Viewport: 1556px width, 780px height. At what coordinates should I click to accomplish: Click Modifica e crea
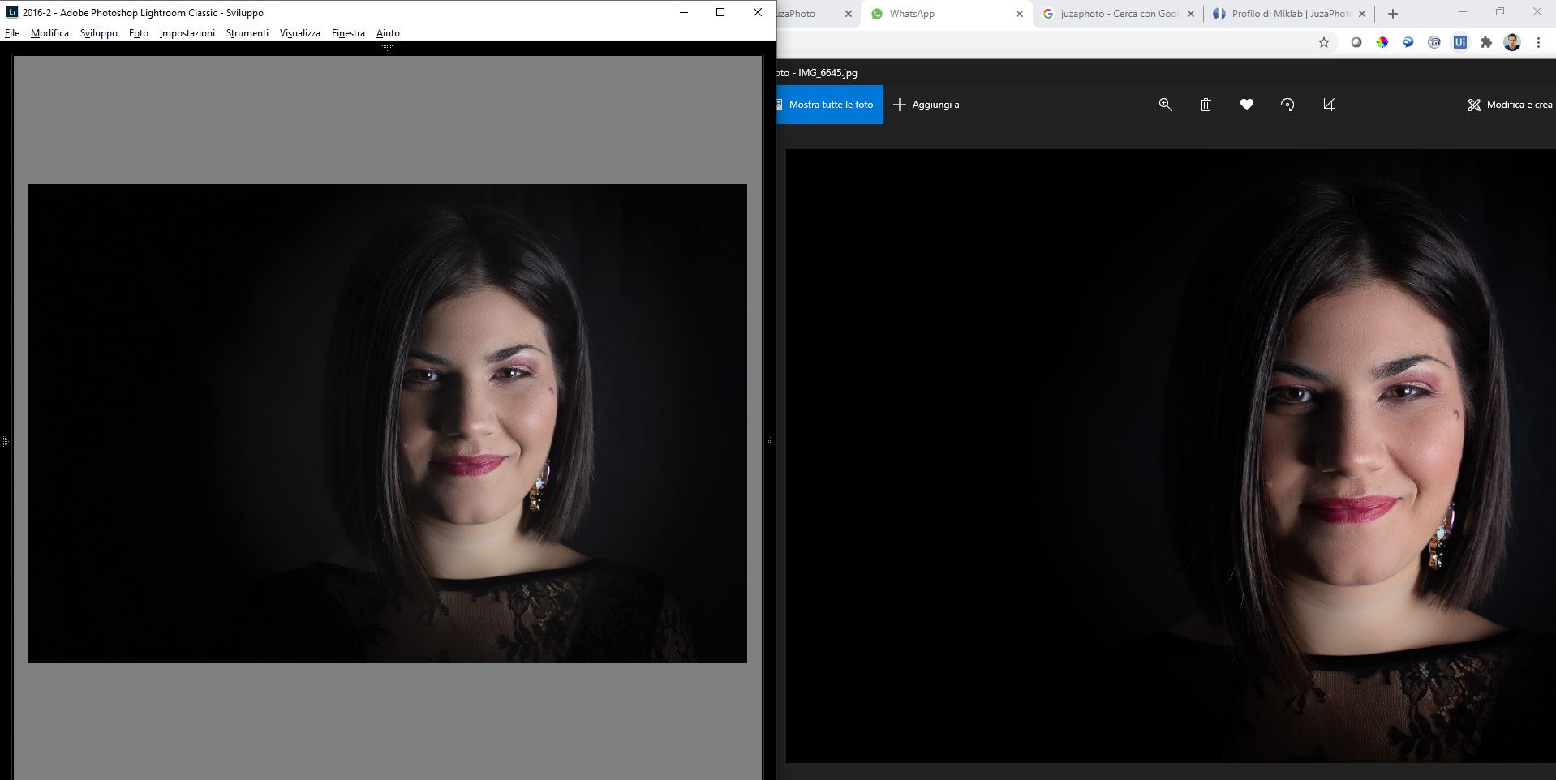click(x=1510, y=105)
